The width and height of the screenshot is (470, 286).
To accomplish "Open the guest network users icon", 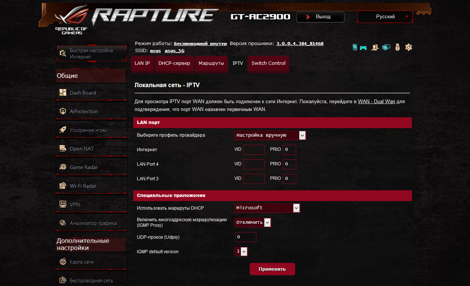I will 375,47.
